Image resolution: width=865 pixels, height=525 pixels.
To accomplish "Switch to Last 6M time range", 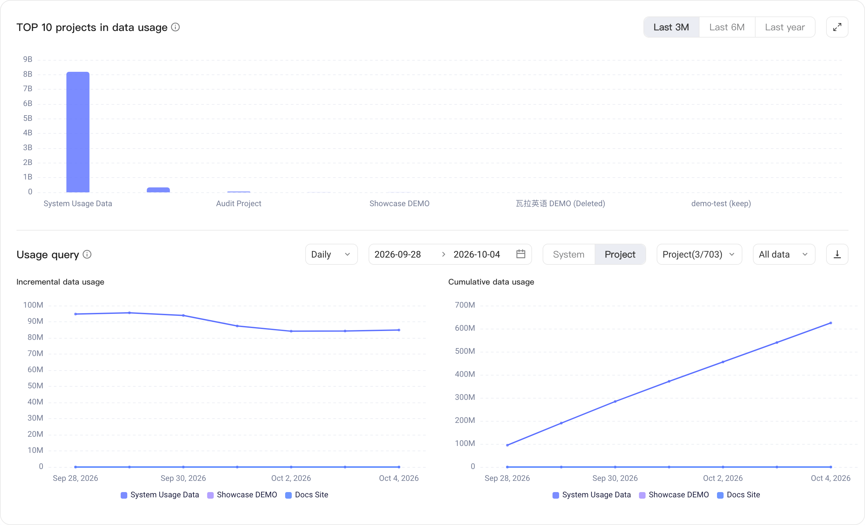I will click(x=727, y=27).
